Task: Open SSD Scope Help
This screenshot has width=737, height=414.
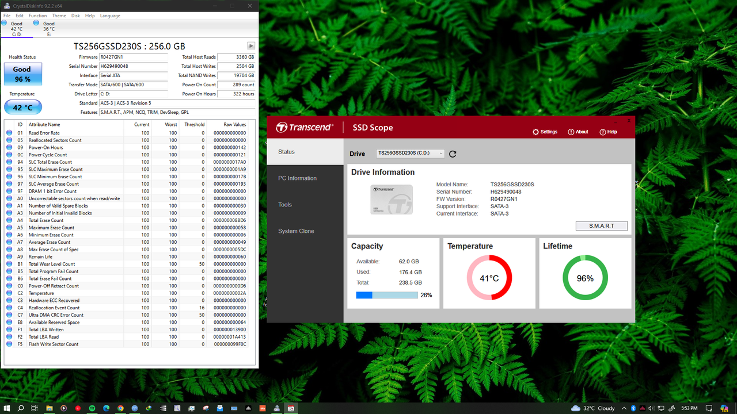Action: [x=608, y=132]
